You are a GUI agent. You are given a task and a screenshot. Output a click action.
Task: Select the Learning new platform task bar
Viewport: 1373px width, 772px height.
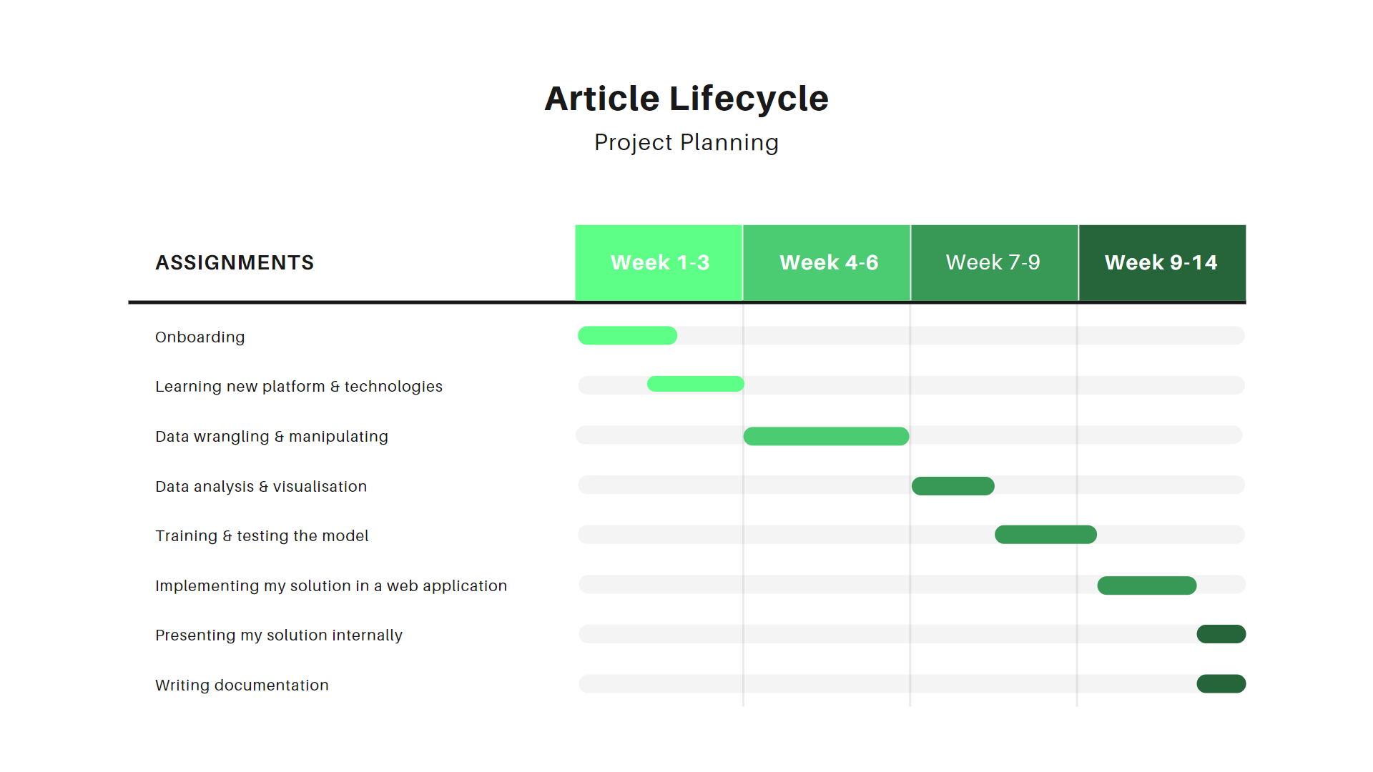[x=696, y=384]
